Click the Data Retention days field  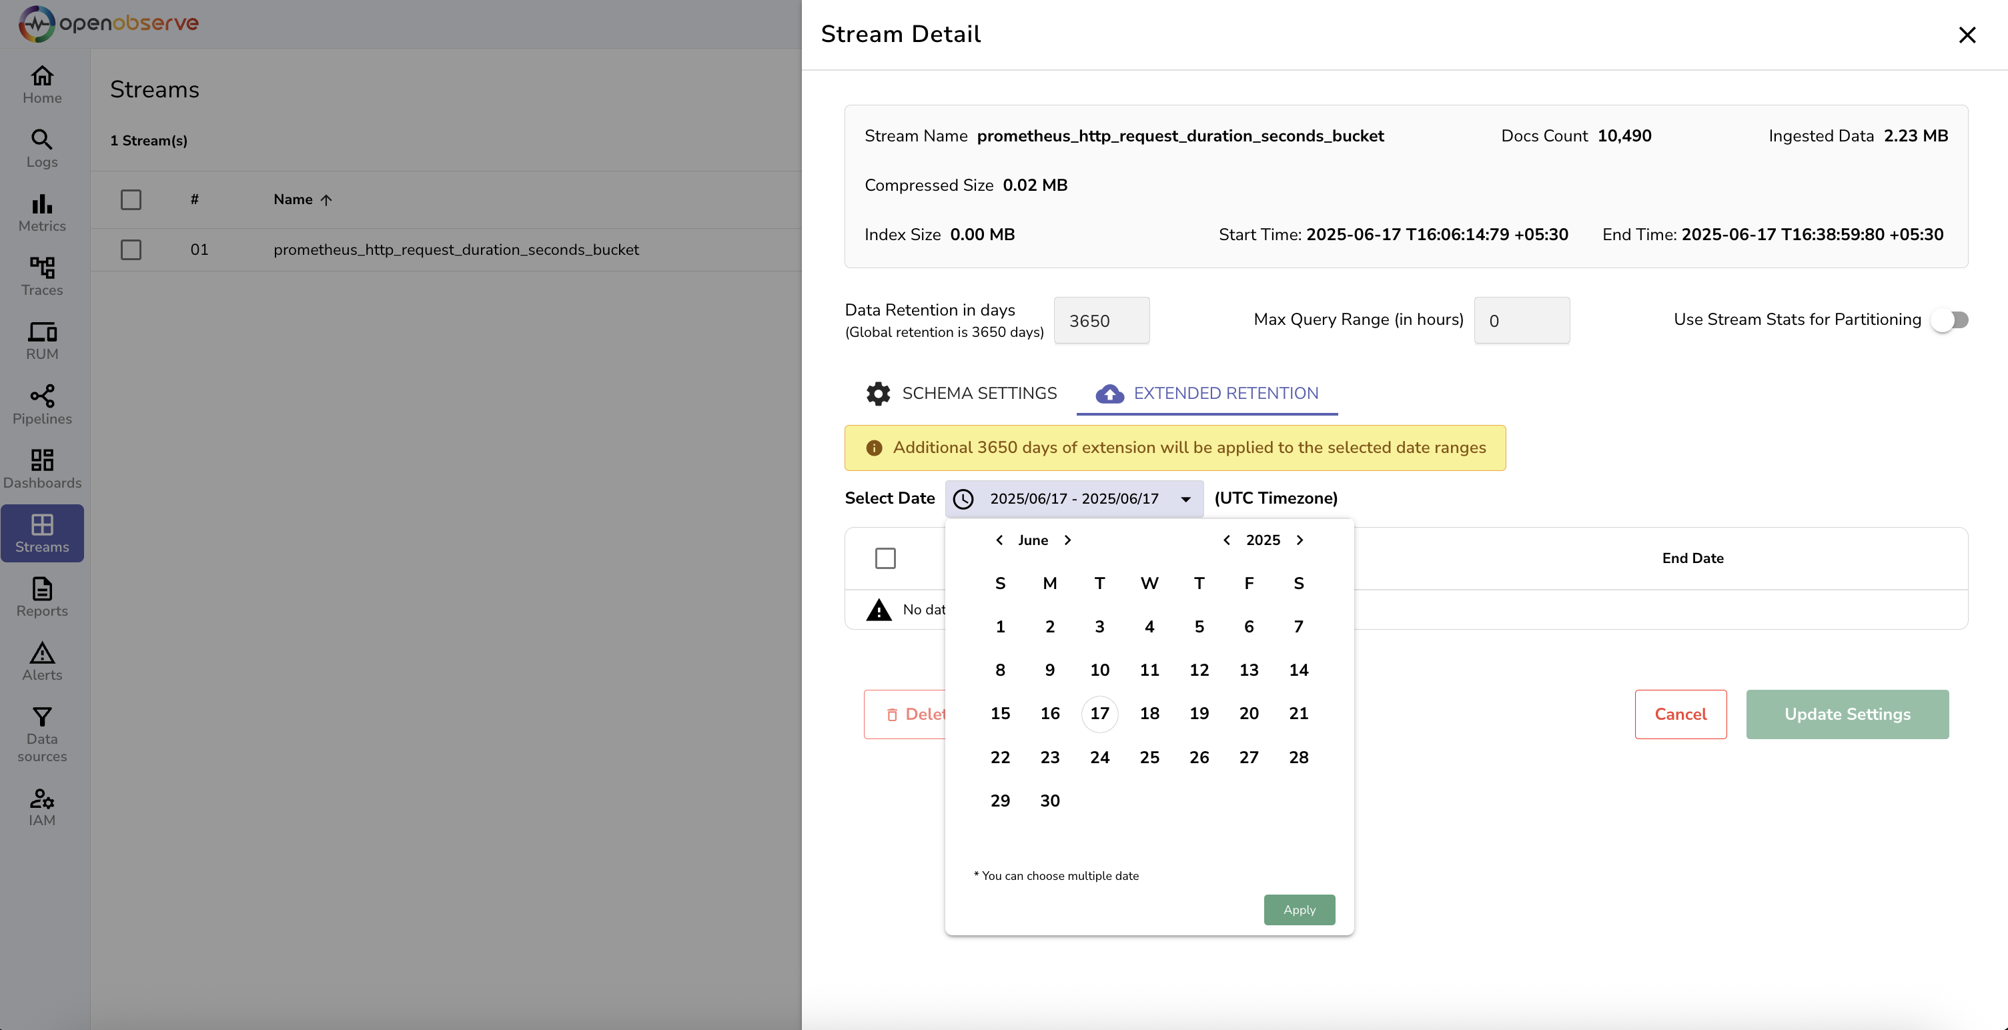(x=1101, y=320)
